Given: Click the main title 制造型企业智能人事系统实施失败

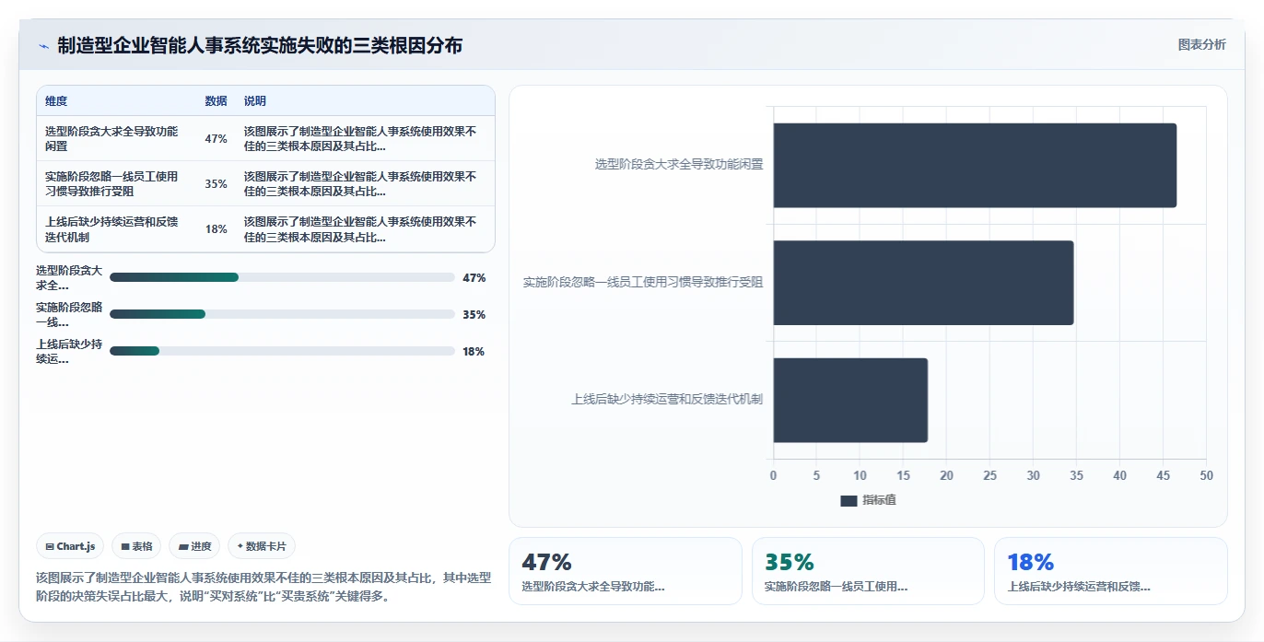Looking at the screenshot, I should tap(260, 45).
